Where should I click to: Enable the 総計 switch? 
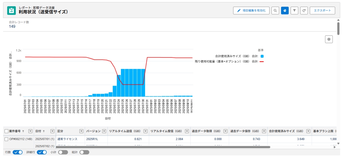(x=85, y=152)
